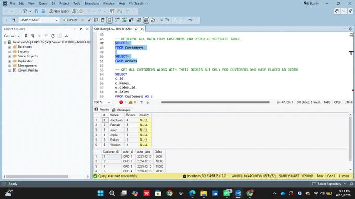This screenshot has height=199, width=355.
Task: Open the query options icon
Action: [x=103, y=20]
